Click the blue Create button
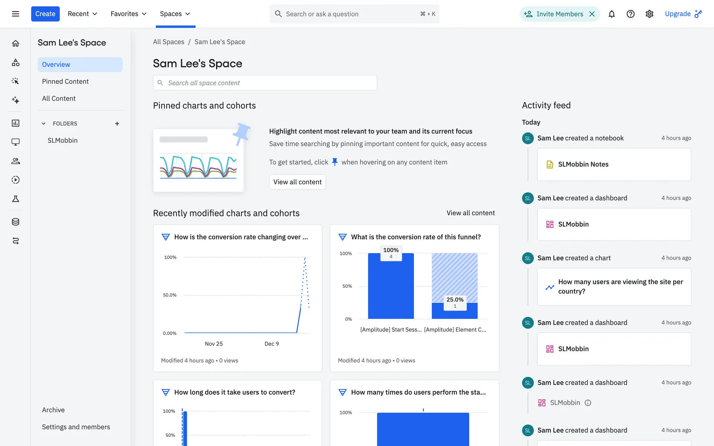Image resolution: width=714 pixels, height=446 pixels. pyautogui.click(x=45, y=14)
